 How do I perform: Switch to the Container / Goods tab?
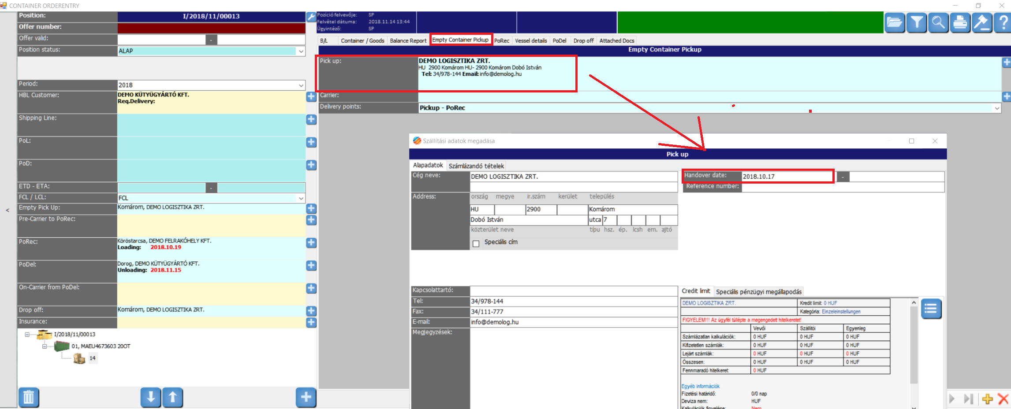362,41
